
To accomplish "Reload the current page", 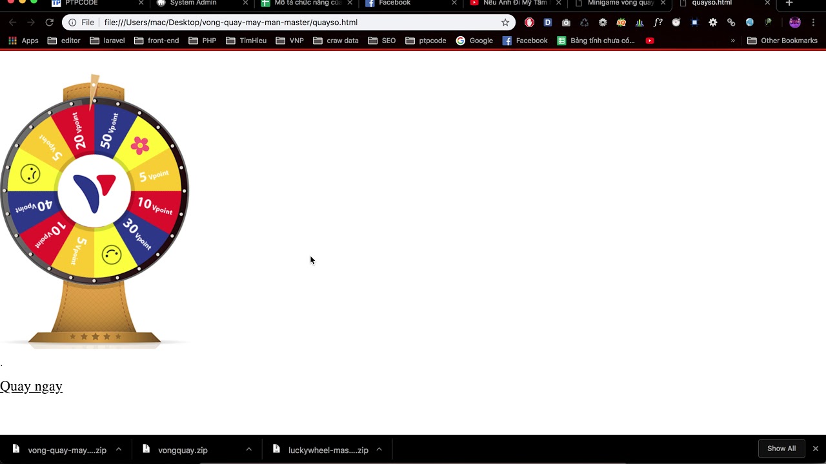I will point(49,23).
